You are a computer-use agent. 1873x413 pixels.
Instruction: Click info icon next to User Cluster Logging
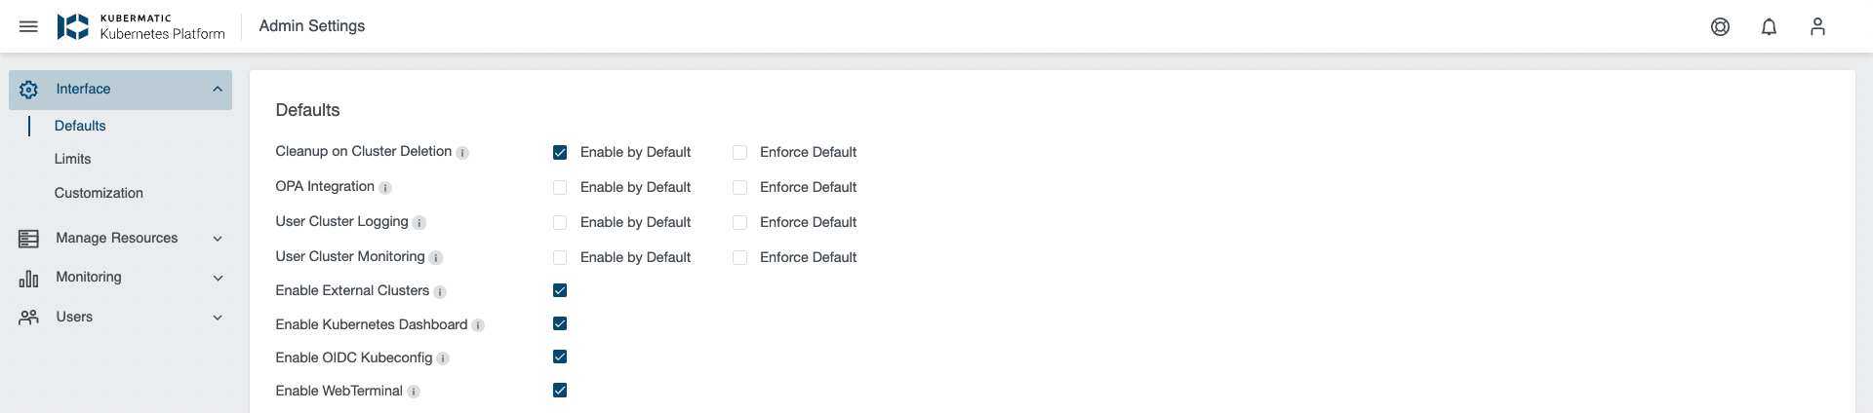419,223
